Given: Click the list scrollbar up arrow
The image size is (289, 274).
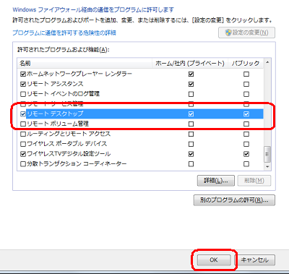Looking at the screenshot, I should [267, 62].
